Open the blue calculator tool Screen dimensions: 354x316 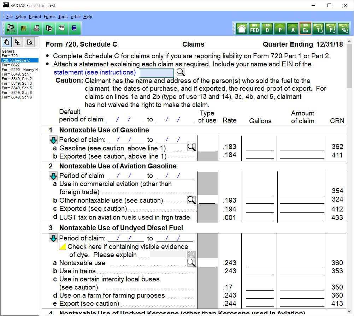click(74, 28)
